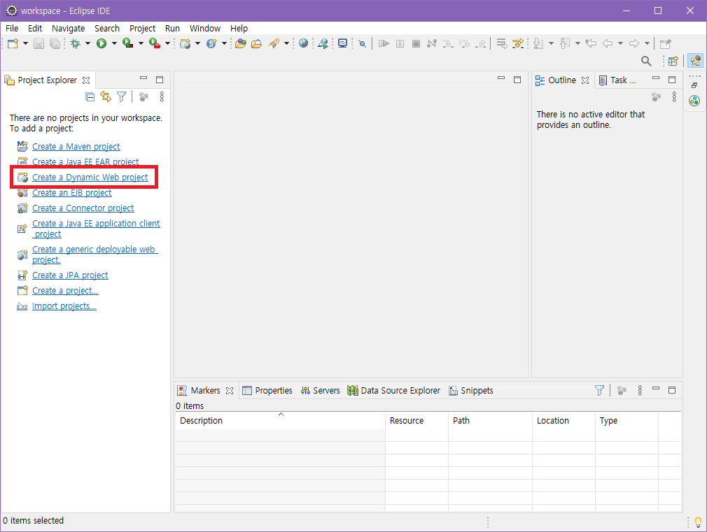This screenshot has height=532, width=707.
Task: Click the magnifier Quick Access search icon
Action: point(646,61)
